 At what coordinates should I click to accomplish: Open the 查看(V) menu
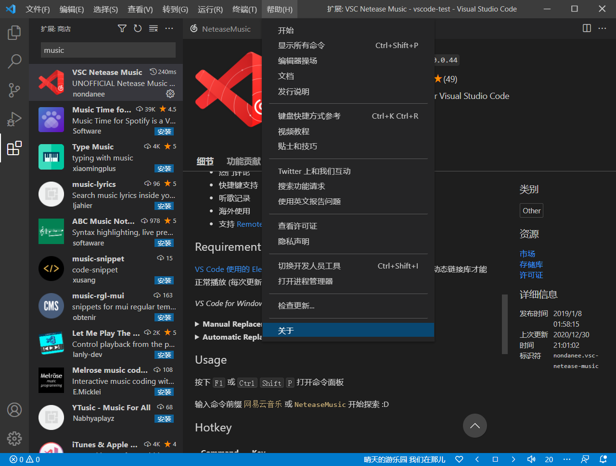140,9
